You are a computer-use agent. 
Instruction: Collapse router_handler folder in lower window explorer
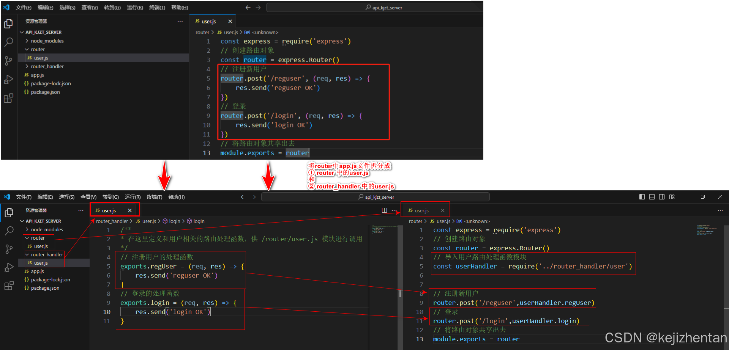coord(27,254)
